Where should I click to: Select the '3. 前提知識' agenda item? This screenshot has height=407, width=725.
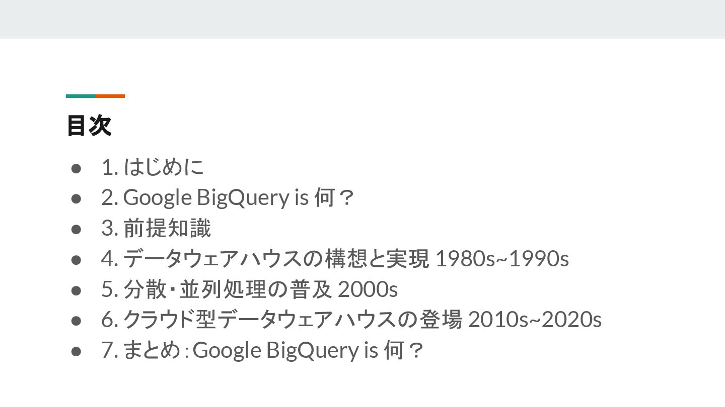156,228
